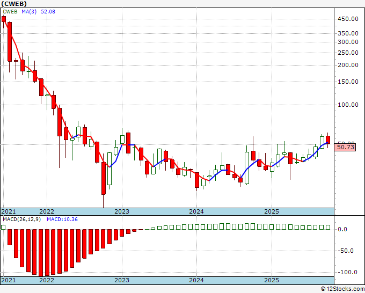Image resolution: width=365 pixels, height=293 pixels.
Task: Click the latest red candlestick near 50.73
Action: [328, 140]
